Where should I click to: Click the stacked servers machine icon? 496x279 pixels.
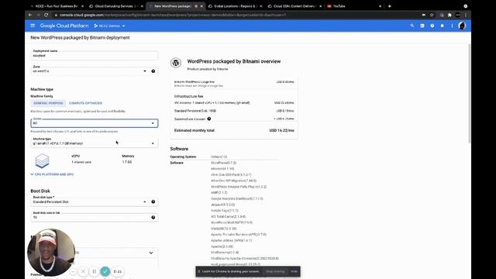click(x=42, y=160)
